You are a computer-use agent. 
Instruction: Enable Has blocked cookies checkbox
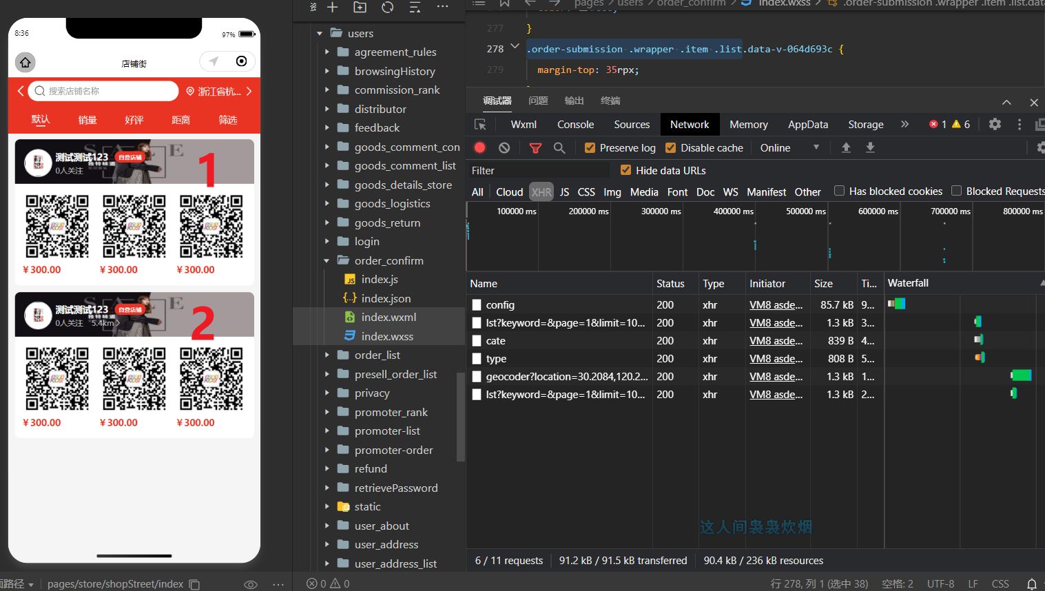click(839, 191)
